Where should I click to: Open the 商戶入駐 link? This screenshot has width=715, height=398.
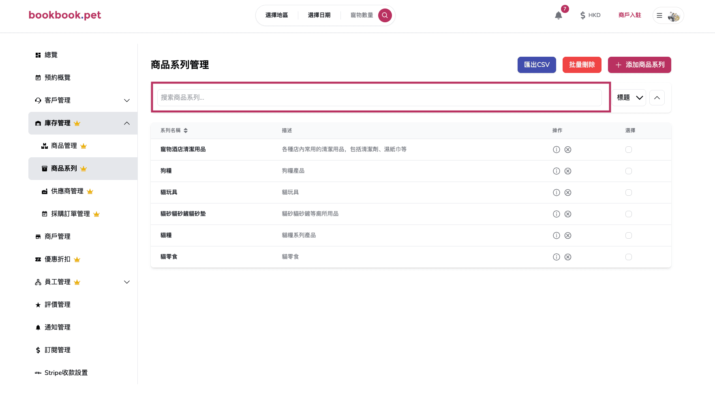[x=629, y=15]
